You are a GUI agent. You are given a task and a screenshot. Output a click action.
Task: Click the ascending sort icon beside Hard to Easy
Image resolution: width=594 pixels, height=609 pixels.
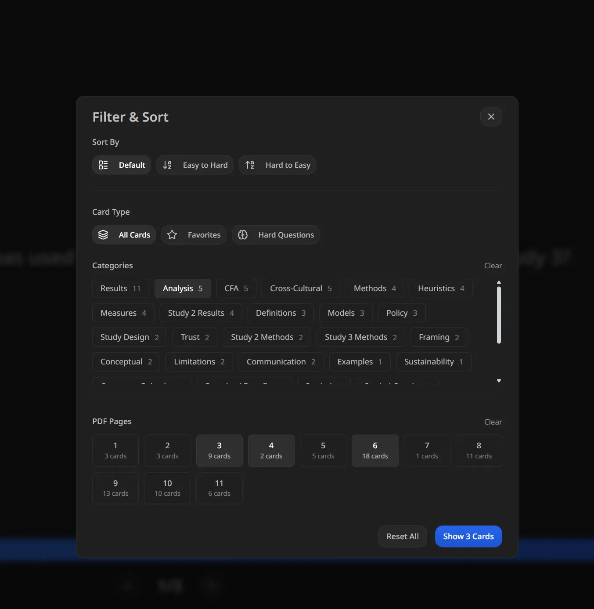click(249, 165)
